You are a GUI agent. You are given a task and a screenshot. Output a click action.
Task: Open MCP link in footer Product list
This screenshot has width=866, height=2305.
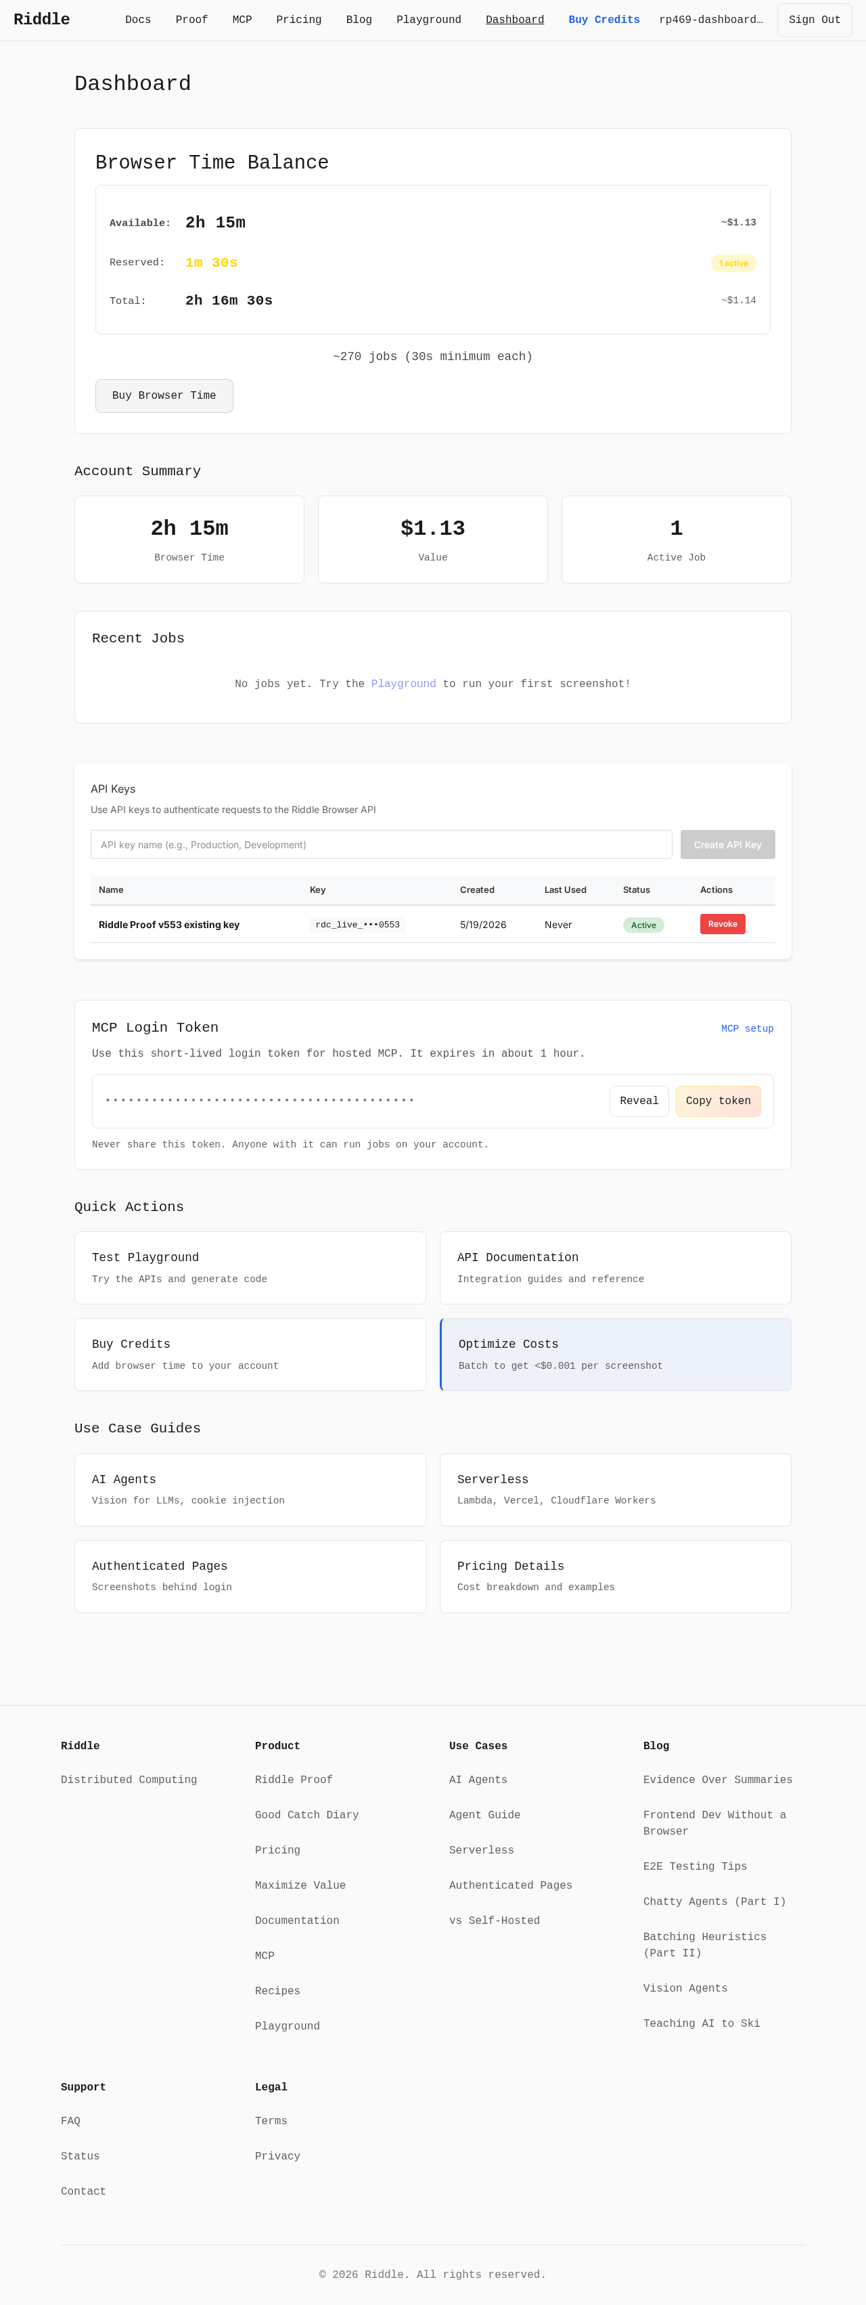click(265, 1956)
